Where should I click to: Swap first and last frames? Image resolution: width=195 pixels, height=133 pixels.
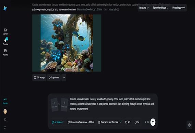point(59,104)
